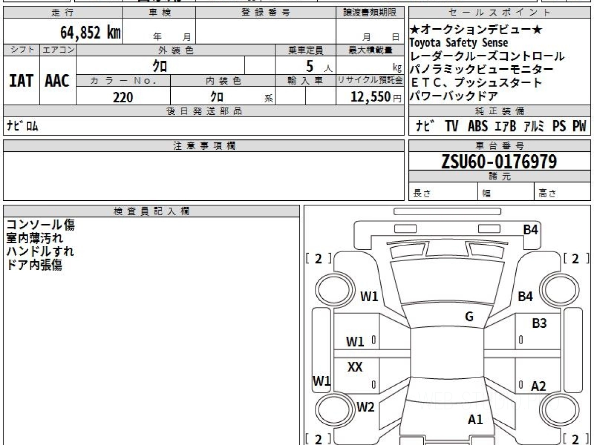Click the 内装色 header
Viewport: 594px width, 445px height.
(223, 81)
